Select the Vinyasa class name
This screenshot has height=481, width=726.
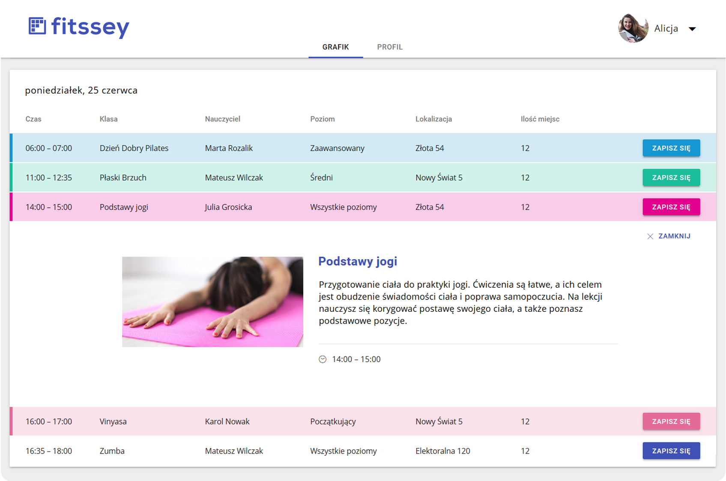coord(113,421)
